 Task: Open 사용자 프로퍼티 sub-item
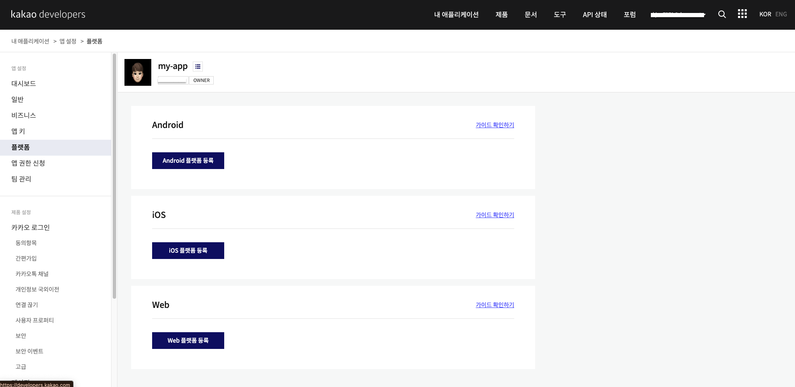point(35,320)
